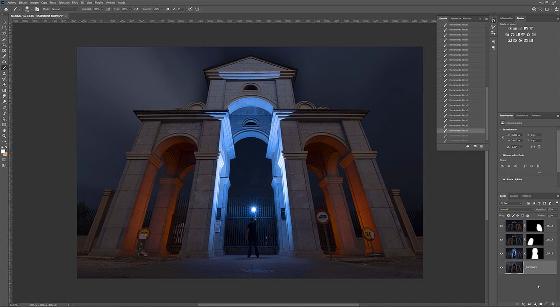The image size is (560, 307).
Task: Select the Lasso tool
Action: [x=4, y=33]
